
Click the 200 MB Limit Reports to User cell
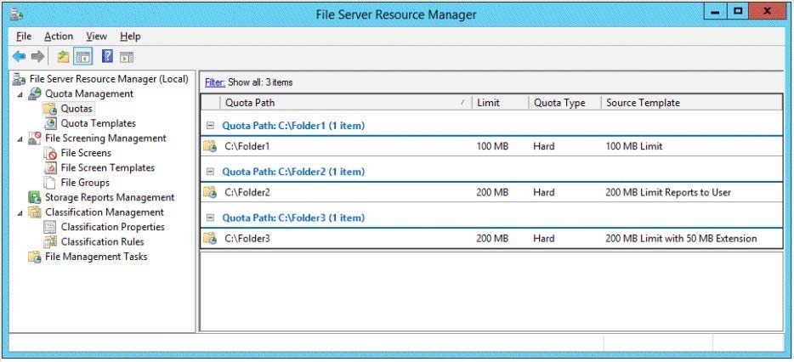point(668,192)
